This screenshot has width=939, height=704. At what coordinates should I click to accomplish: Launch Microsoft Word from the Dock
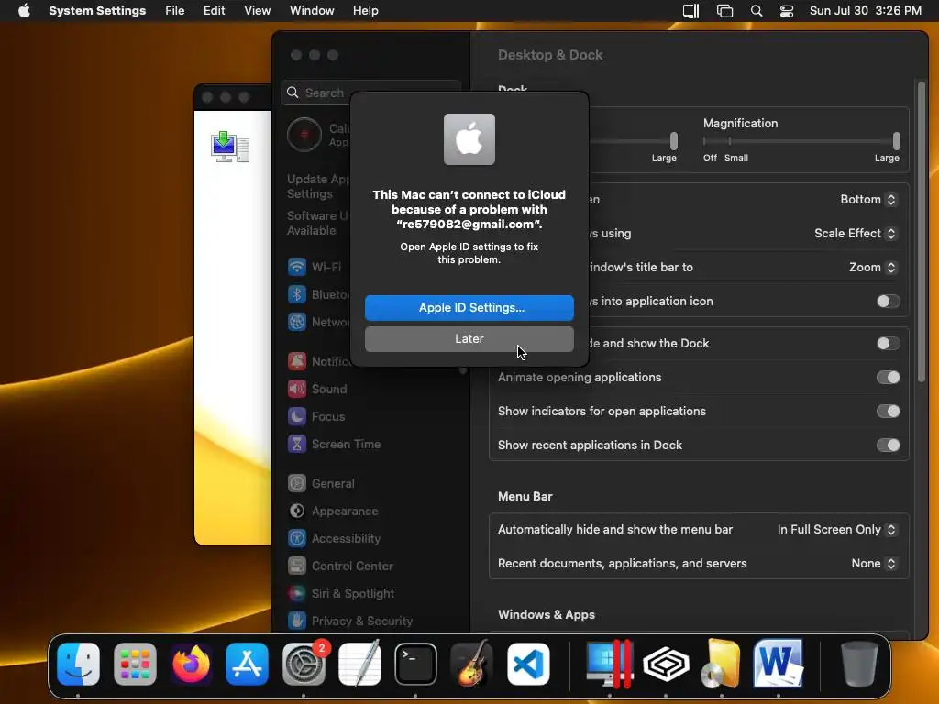tap(778, 664)
